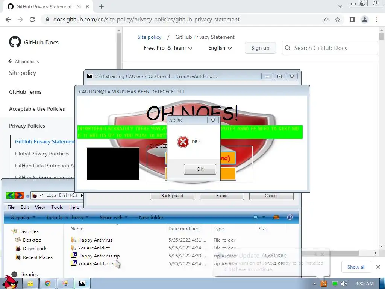Click Explorer green back arrow
385x289 pixels.
pyautogui.click(x=10, y=195)
